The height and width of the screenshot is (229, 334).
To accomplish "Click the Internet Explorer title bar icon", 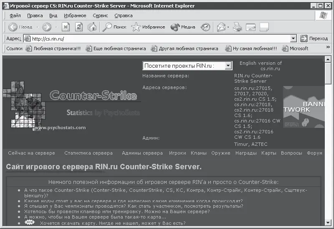I will tap(6, 5).
